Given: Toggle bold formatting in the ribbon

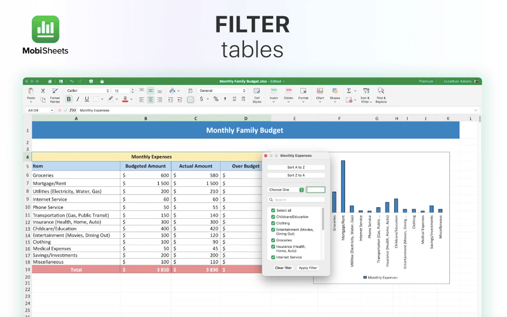Looking at the screenshot, I should pos(69,99).
